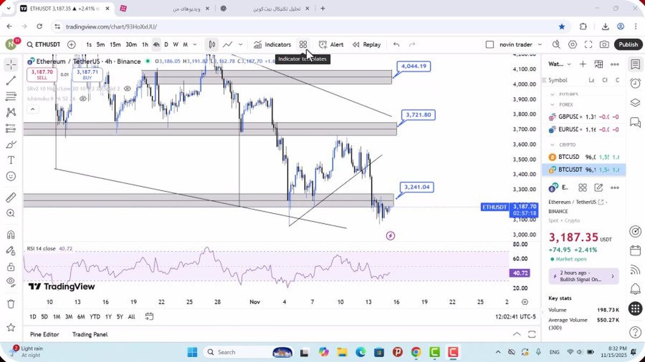Toggle lock all drawings padlock
The image size is (645, 362).
coord(11,266)
